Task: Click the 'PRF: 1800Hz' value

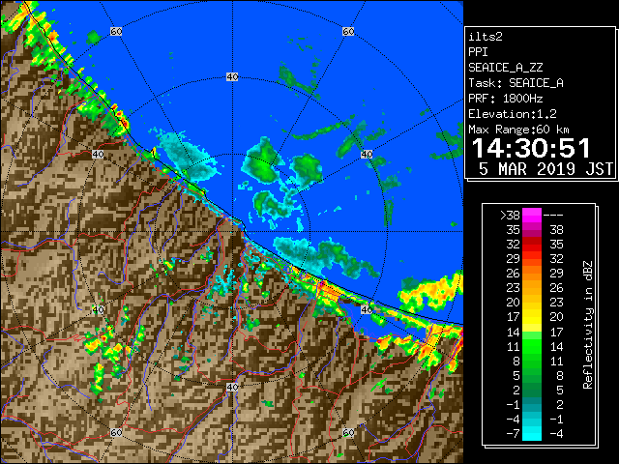Action: point(505,99)
